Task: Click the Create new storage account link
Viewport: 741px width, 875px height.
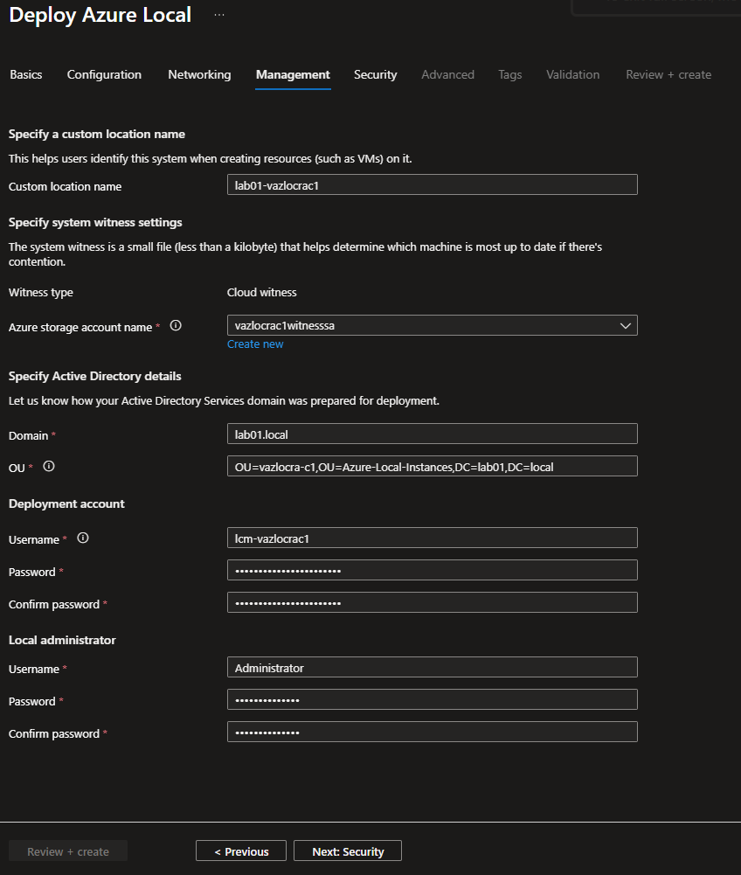Action: tap(255, 344)
